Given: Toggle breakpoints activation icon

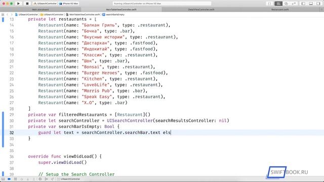Looking at the screenshot, I should point(9,179).
